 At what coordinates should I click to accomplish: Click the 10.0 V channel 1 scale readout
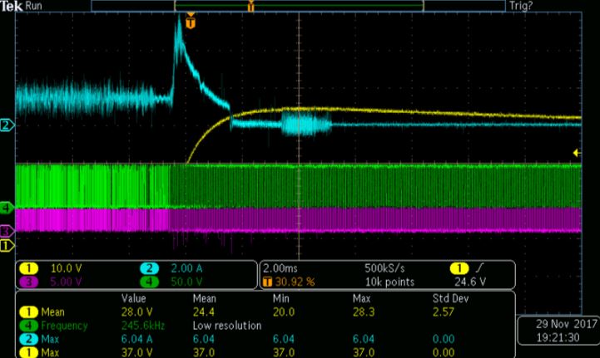pos(67,268)
